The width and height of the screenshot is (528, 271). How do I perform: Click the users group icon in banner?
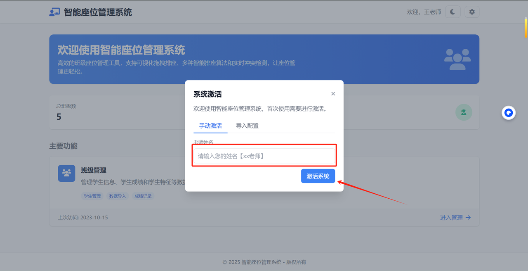point(457,59)
